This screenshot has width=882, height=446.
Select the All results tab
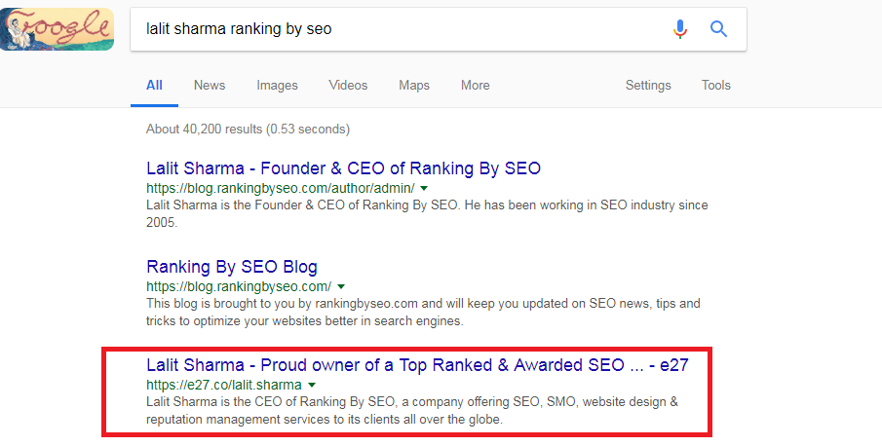[154, 86]
